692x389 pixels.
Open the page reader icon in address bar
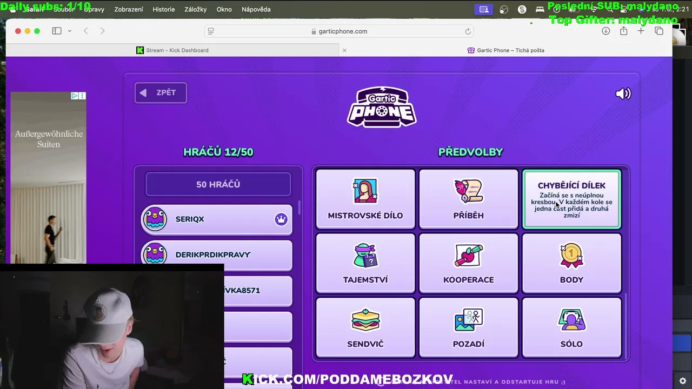click(x=211, y=31)
